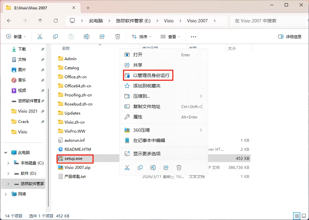
Task: Choose 显示更多选项 in context menu
Action: click(x=164, y=154)
